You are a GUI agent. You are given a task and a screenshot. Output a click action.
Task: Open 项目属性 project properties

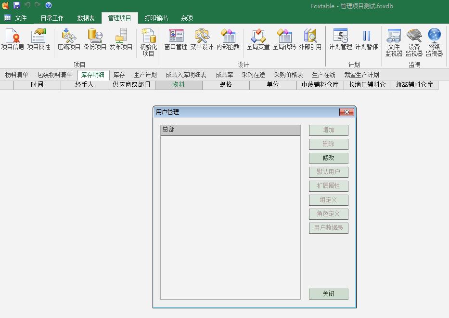(x=38, y=40)
